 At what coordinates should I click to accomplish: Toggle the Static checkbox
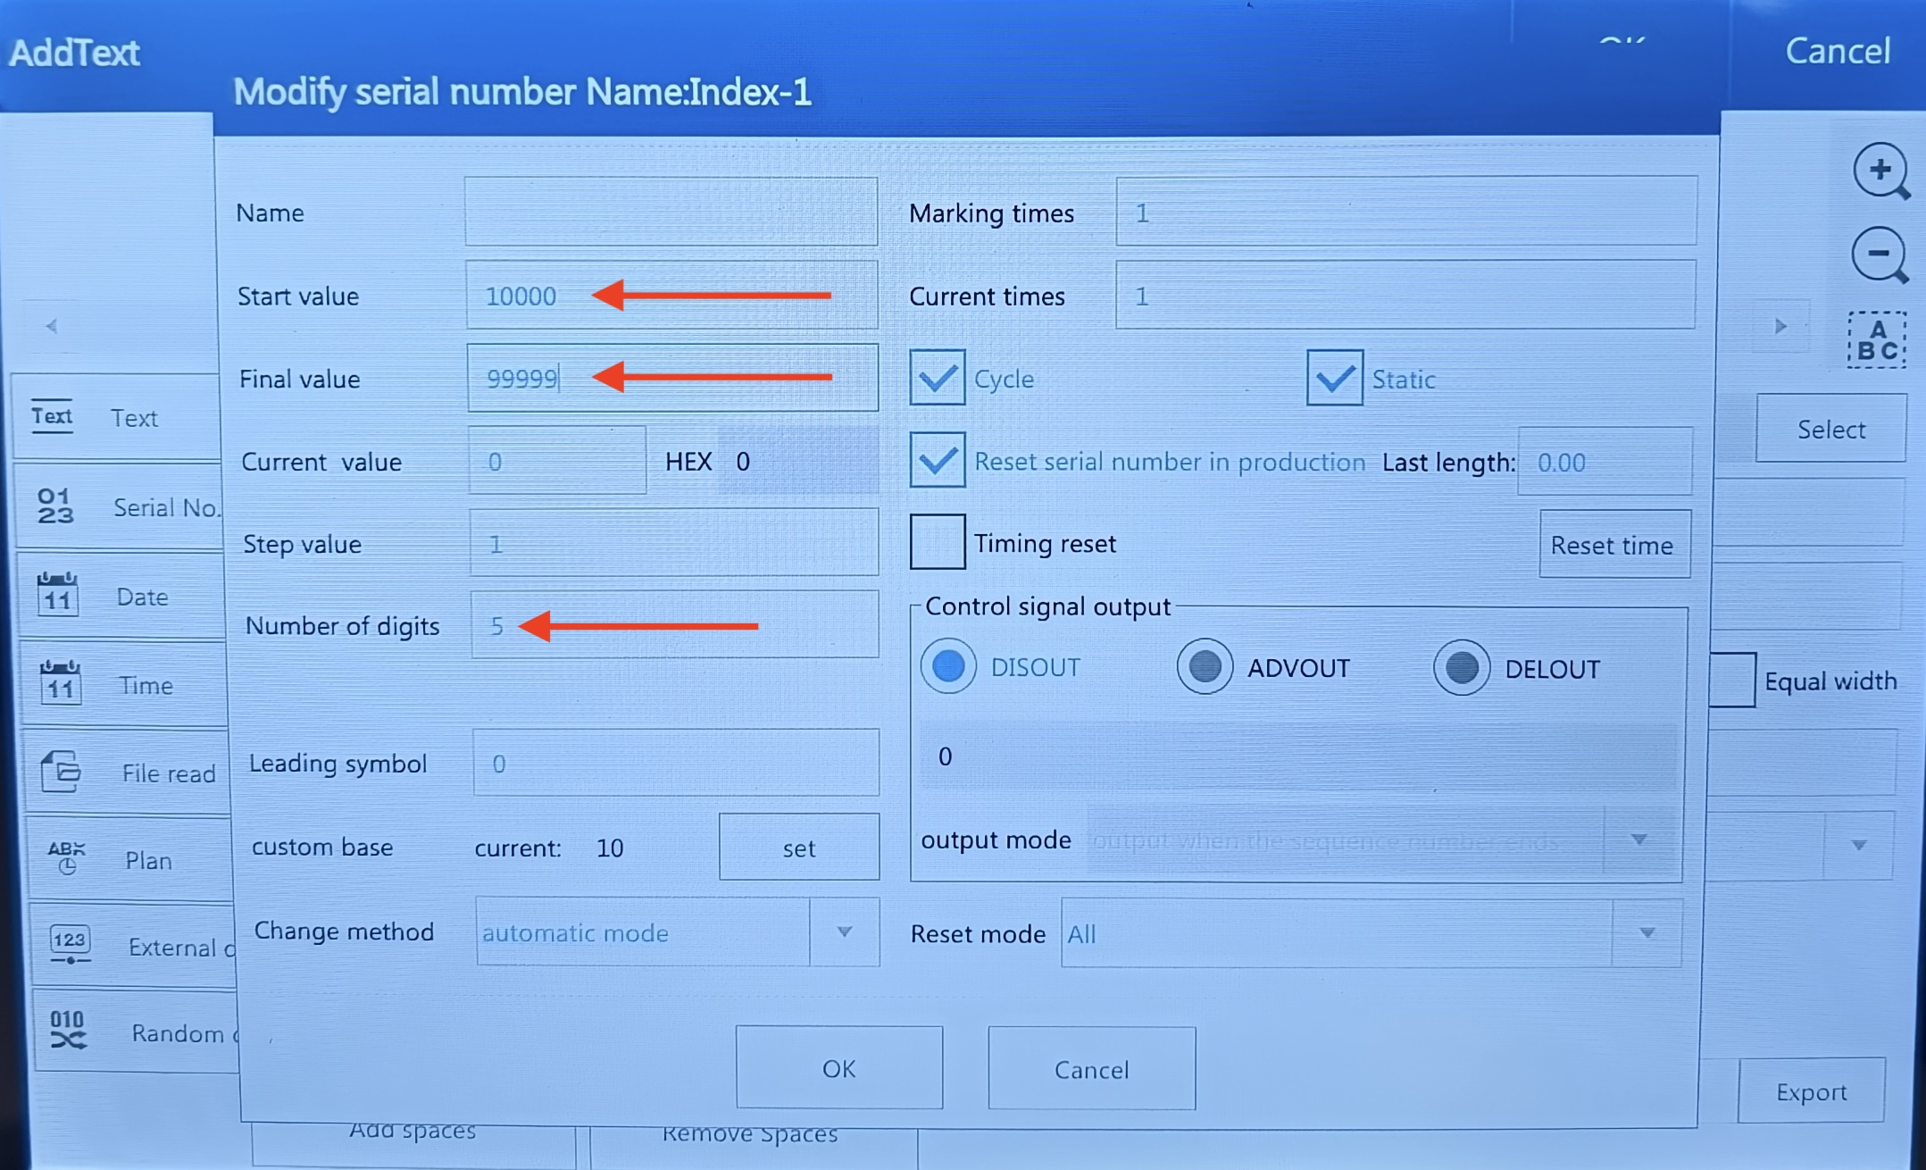pyautogui.click(x=1334, y=378)
